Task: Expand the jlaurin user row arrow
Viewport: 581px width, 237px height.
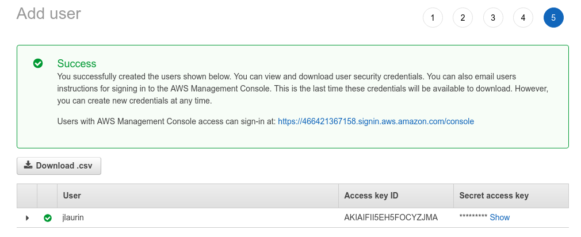Action: (x=27, y=218)
